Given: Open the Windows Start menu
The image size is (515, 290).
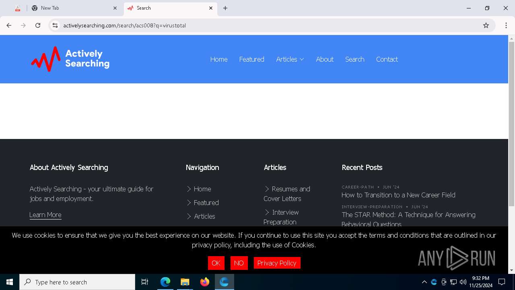Looking at the screenshot, I should (x=10, y=282).
